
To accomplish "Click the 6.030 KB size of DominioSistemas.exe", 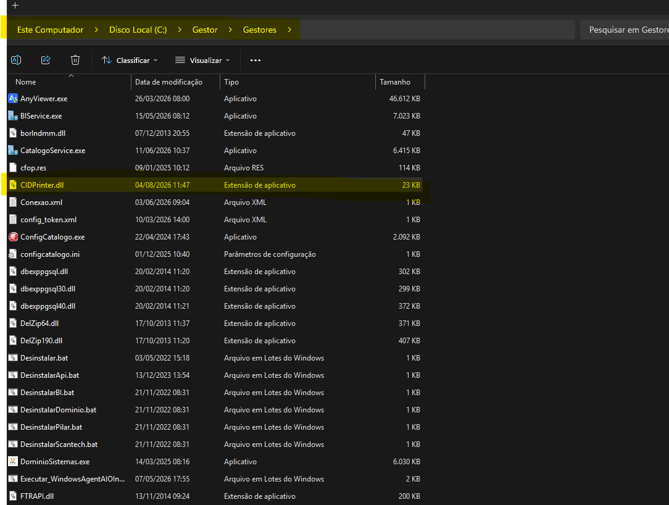I will [x=407, y=462].
